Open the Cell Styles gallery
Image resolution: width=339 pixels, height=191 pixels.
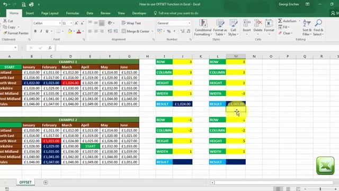[233, 28]
